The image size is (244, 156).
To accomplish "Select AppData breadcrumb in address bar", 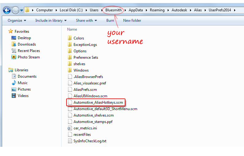I will [x=136, y=10].
